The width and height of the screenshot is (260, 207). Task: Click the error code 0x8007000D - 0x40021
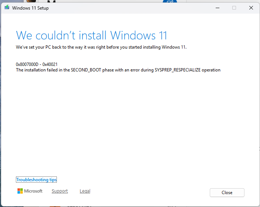tap(37, 64)
